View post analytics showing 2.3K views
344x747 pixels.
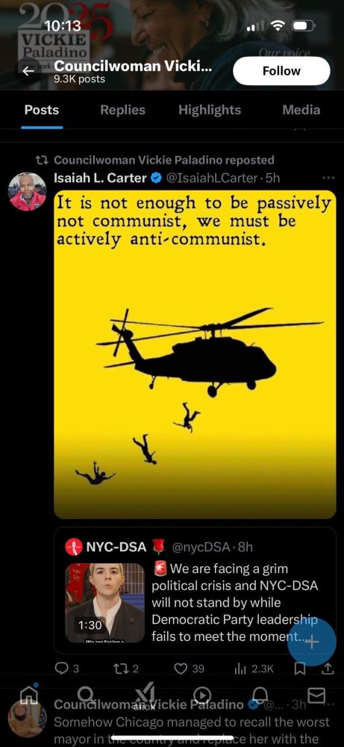tap(254, 669)
